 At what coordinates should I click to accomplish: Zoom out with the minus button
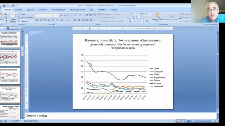coord(193,121)
